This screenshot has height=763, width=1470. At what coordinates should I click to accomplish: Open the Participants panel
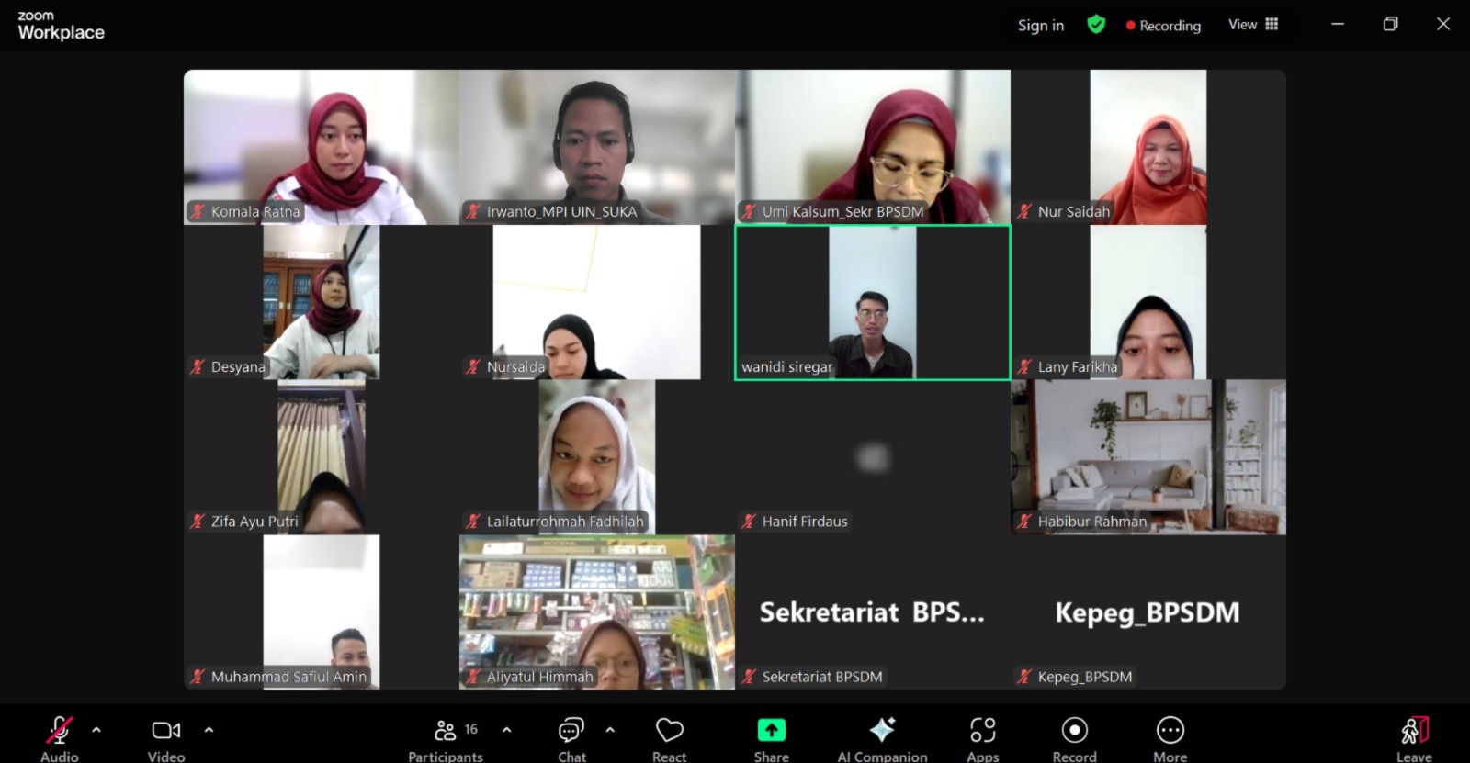(446, 735)
